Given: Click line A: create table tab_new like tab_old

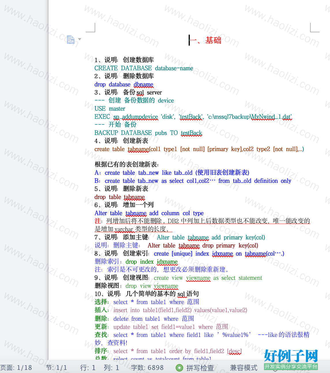Looking at the screenshot, I should pyautogui.click(x=172, y=173).
